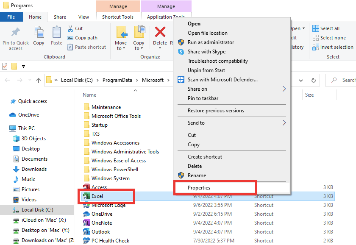
Task: Switch to the View tab
Action: tap(83, 17)
